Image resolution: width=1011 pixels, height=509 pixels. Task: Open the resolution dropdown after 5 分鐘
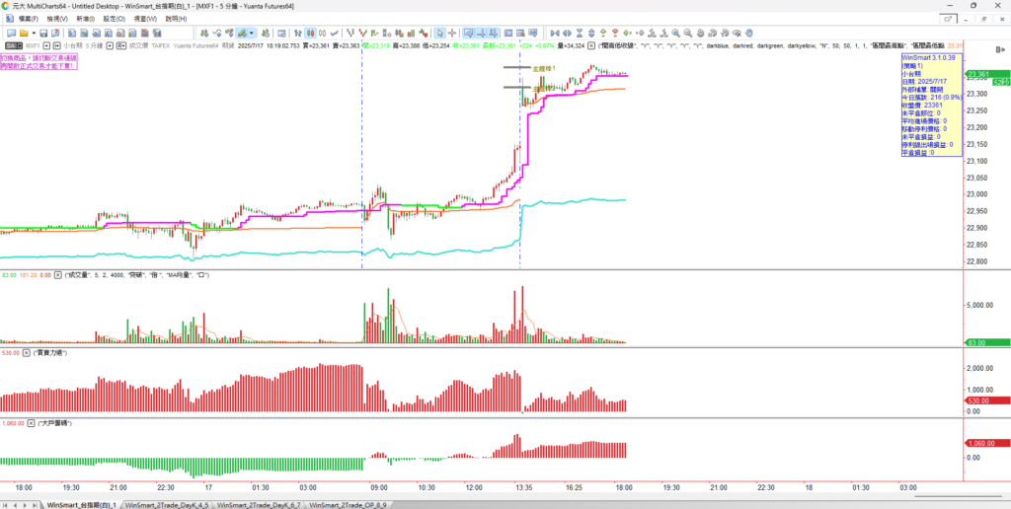click(x=110, y=45)
